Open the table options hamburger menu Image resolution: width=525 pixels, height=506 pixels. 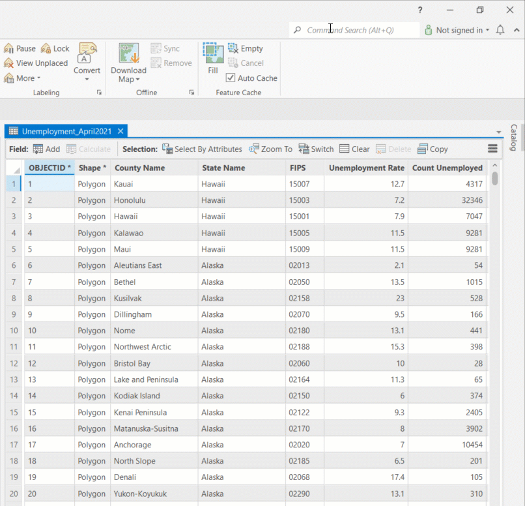[x=492, y=149]
